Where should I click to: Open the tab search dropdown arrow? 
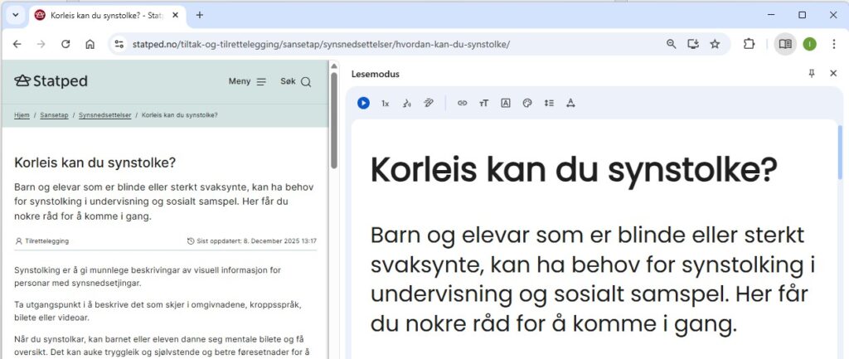pyautogui.click(x=16, y=15)
